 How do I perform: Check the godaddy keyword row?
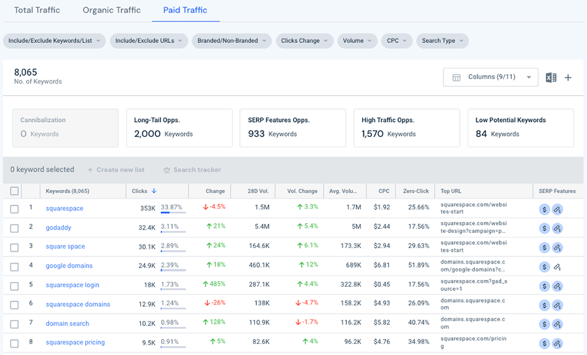[14, 228]
